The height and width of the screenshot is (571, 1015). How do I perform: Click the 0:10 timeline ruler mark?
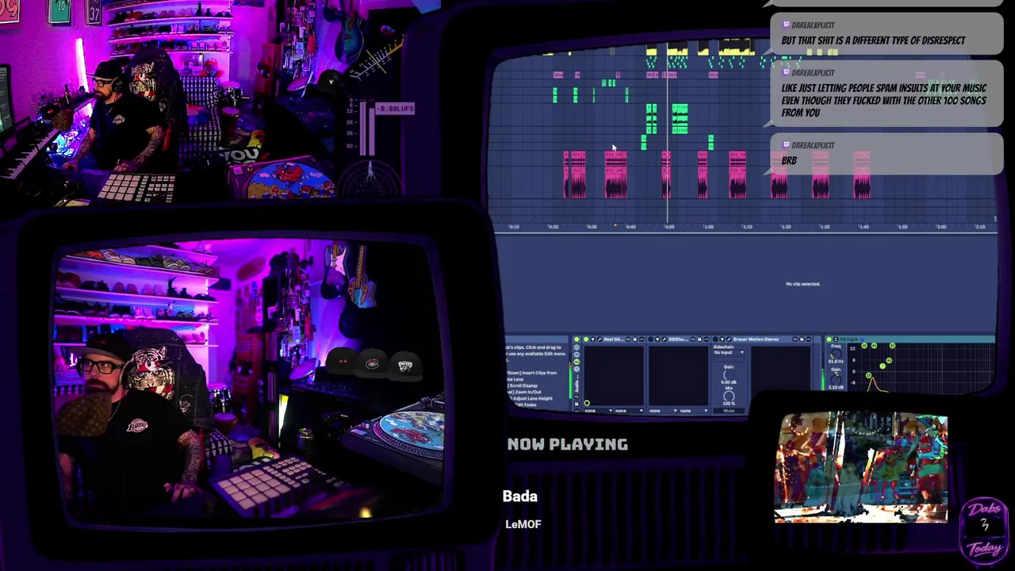[514, 227]
